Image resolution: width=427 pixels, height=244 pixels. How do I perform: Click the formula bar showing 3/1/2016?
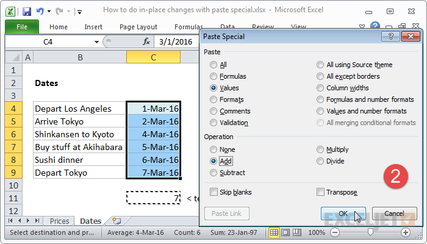coord(177,41)
